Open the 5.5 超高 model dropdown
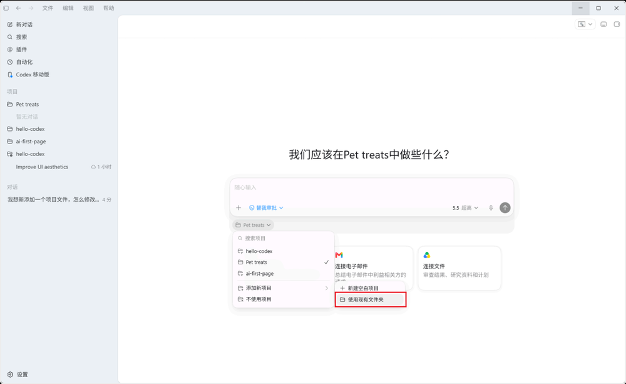The width and height of the screenshot is (626, 384). 465,208
